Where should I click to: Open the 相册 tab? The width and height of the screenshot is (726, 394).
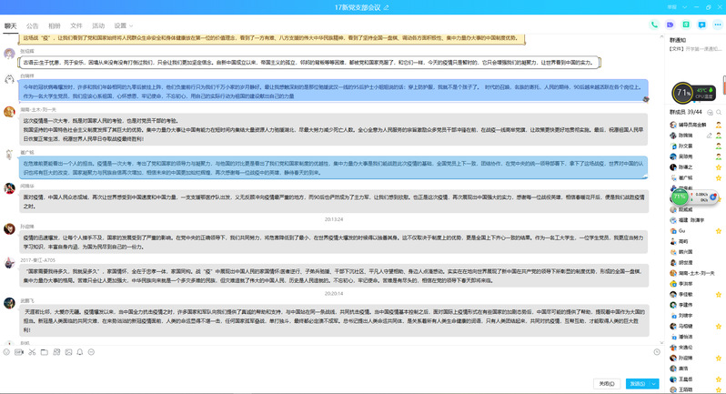55,26
